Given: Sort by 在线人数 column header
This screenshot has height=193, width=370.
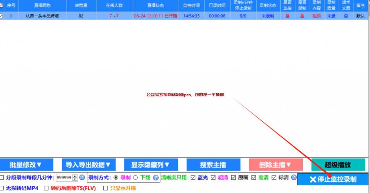Looking at the screenshot, I should pyautogui.click(x=115, y=6).
